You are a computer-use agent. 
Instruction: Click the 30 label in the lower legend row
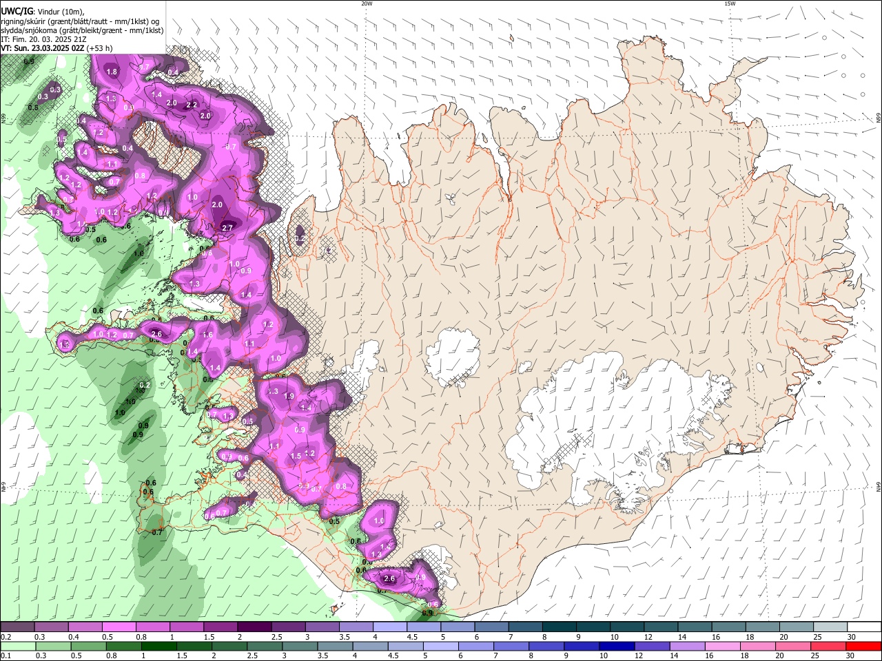click(x=852, y=656)
